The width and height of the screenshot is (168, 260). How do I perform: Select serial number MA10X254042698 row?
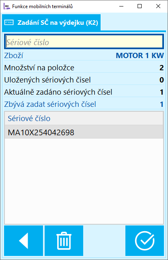coord(84,132)
